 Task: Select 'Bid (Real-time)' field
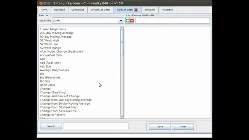tap(50, 78)
